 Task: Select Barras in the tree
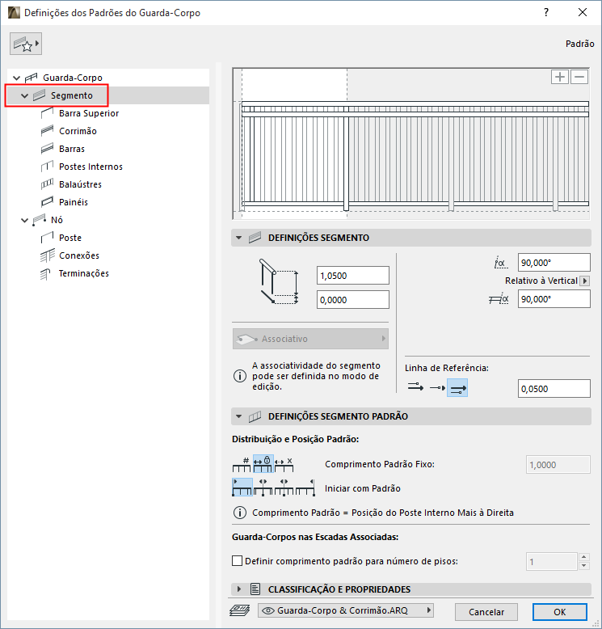72,149
